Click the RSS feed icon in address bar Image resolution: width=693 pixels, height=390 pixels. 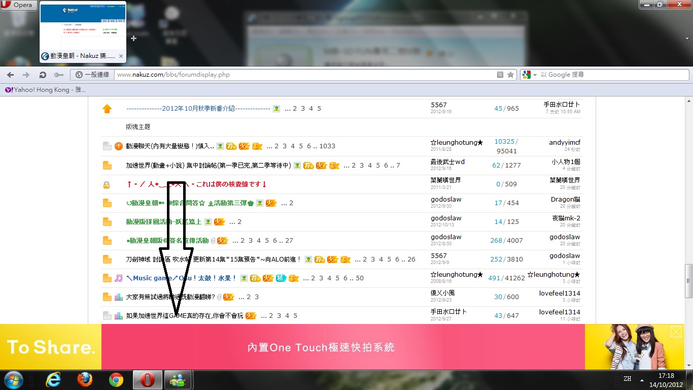click(500, 75)
